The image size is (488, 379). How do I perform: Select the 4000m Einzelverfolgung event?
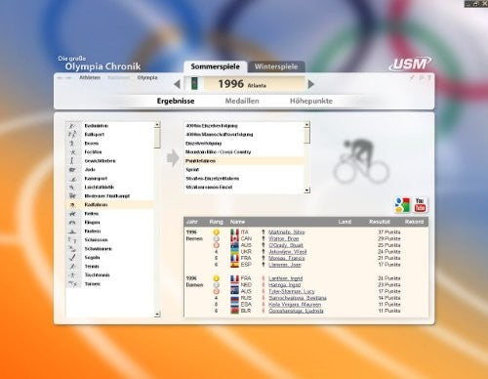[x=212, y=126]
